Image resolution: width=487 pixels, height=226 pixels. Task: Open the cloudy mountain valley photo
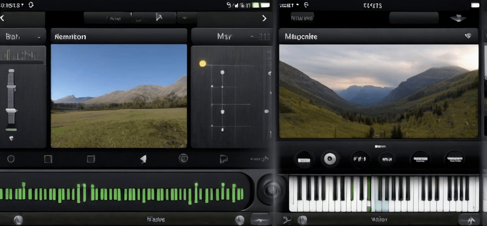379,91
